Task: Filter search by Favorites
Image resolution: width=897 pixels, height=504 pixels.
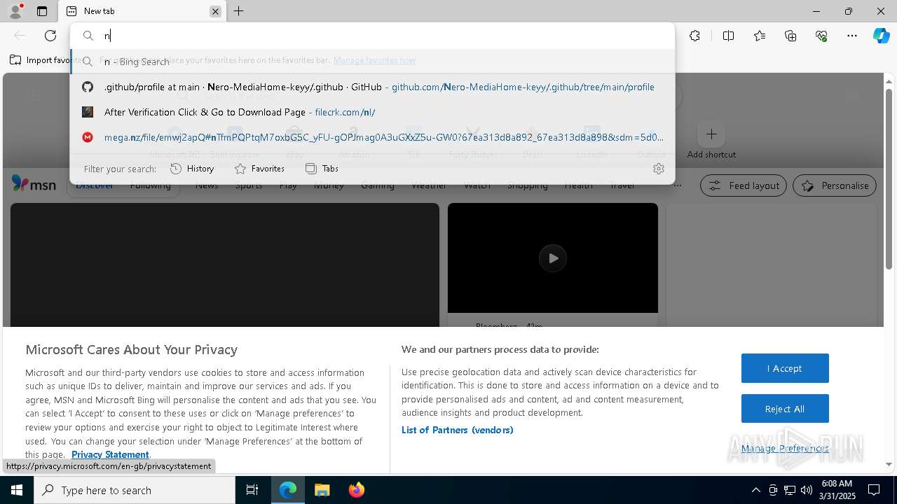Action: coord(259,169)
